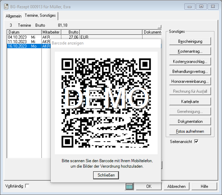This screenshot has height=195, width=222.
Task: Select the Termine, Sonstiges tab
Action: pyautogui.click(x=40, y=15)
